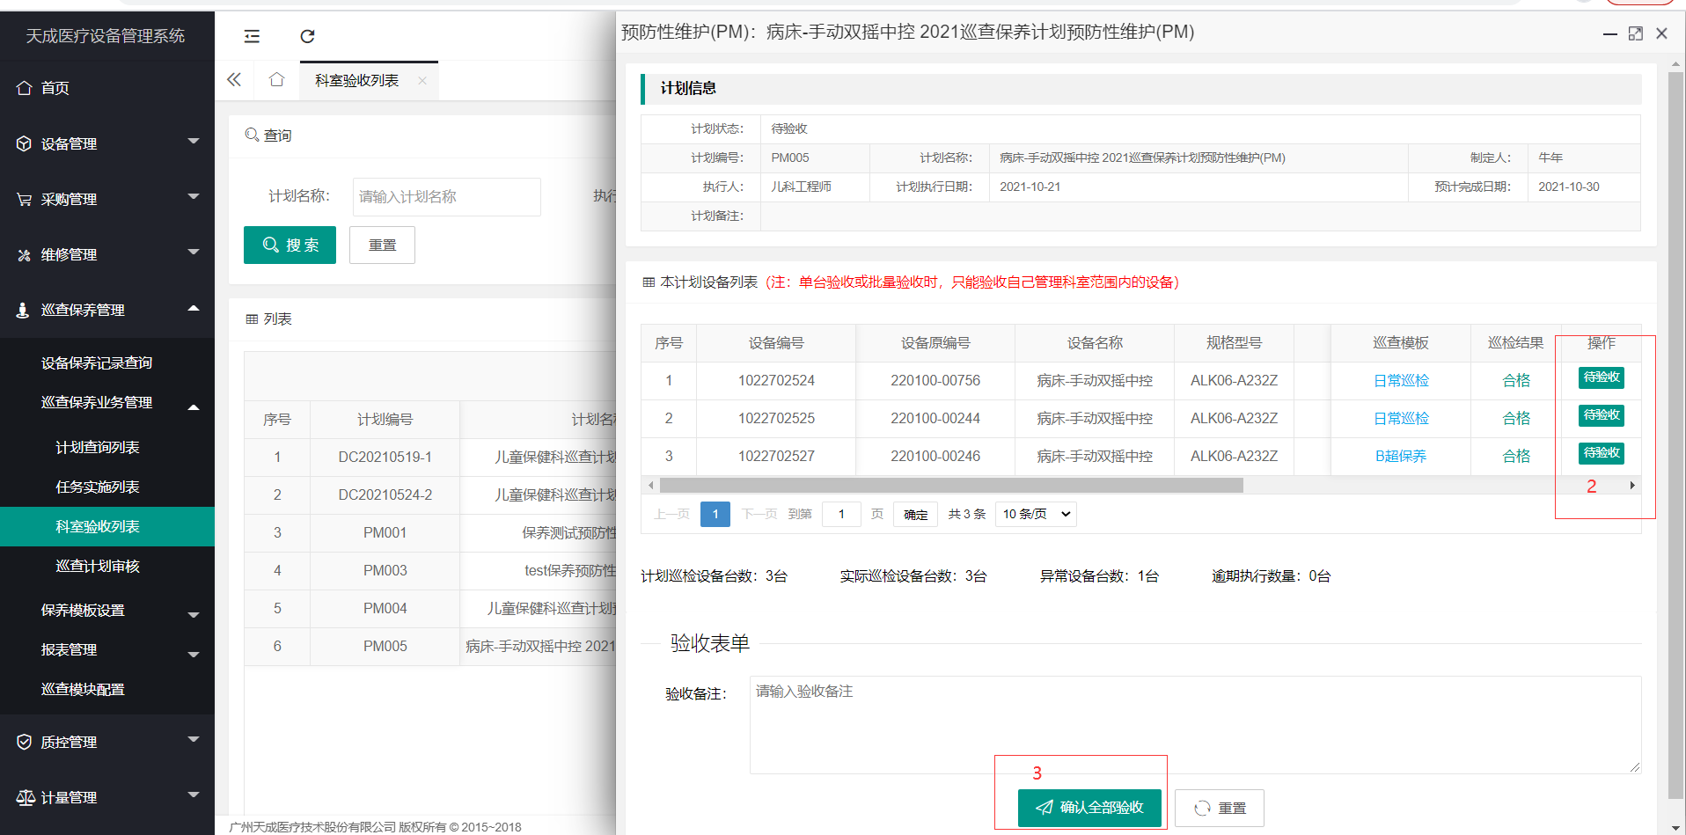Open 计划查询列表 menu item
Screen dimensions: 1686x835
[98, 448]
